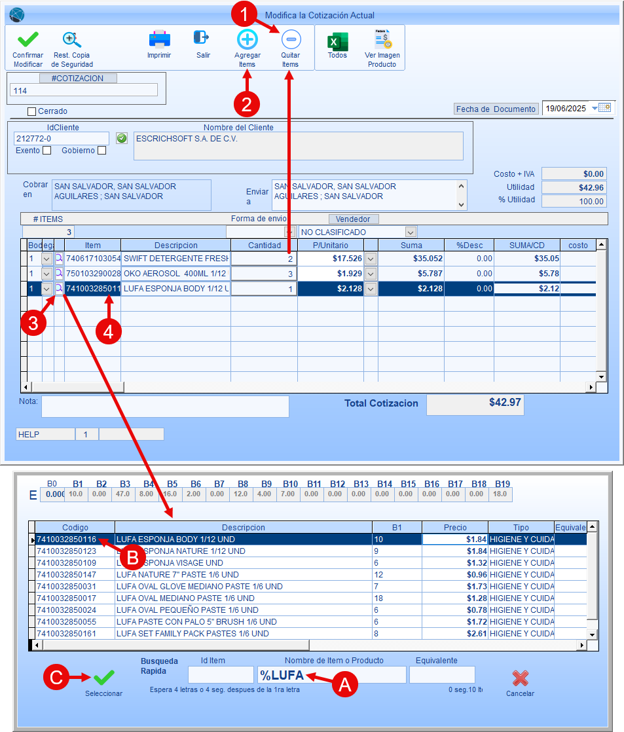
Task: Click the Vendedor header button
Action: coord(354,219)
